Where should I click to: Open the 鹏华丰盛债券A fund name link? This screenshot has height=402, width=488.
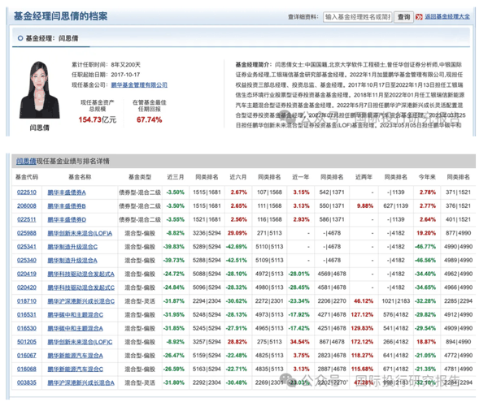(x=67, y=192)
